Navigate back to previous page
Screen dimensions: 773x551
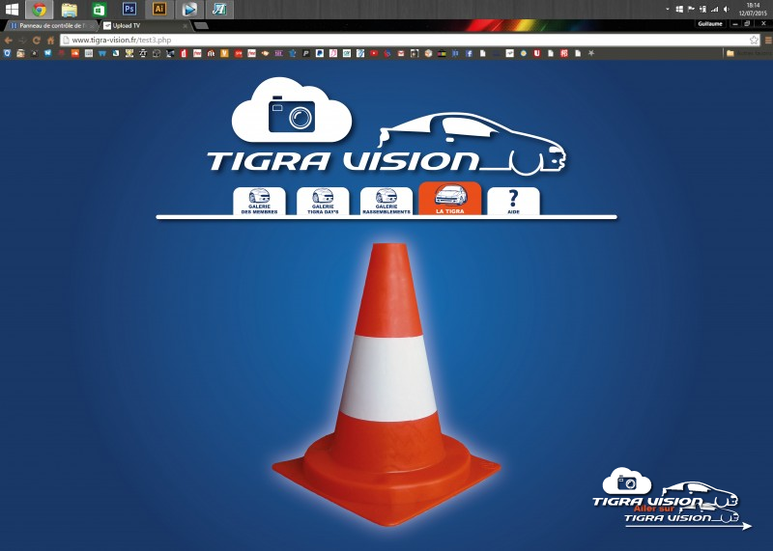[8, 41]
